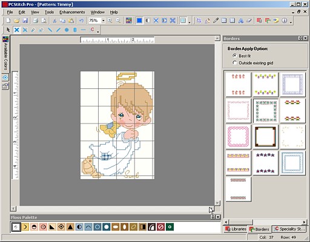Image resolution: width=310 pixels, height=242 pixels.
Task: Click the pattern information (i) icon
Action: [285, 21]
